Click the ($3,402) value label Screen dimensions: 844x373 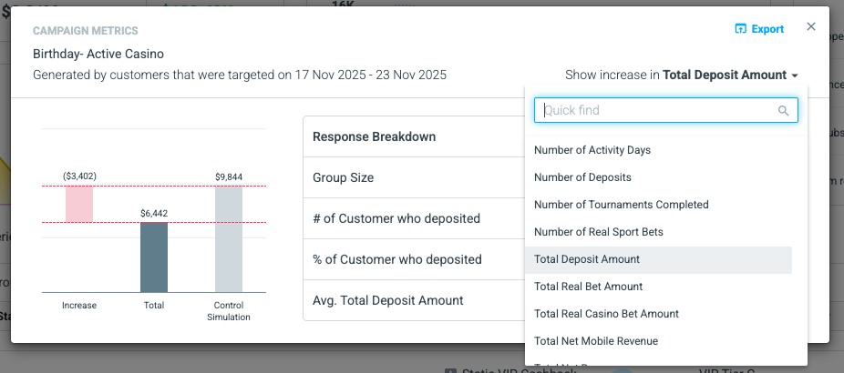(79, 176)
